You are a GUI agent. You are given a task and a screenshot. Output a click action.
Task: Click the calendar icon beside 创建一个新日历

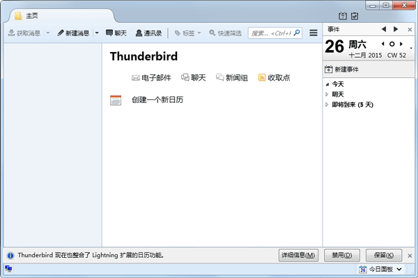[x=116, y=100]
